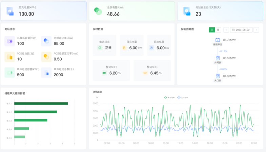Click the calendar icon in date field

[233, 30]
